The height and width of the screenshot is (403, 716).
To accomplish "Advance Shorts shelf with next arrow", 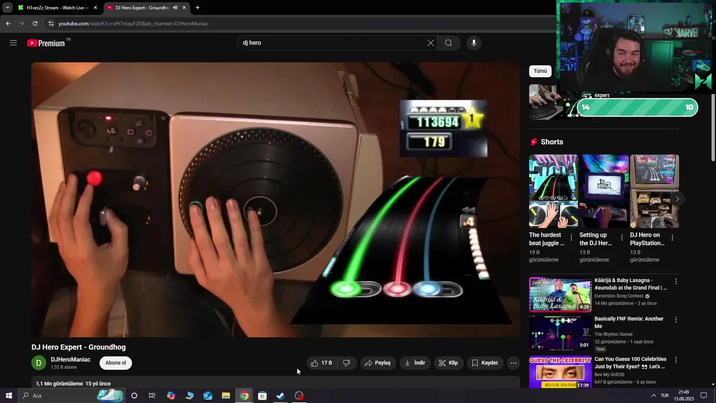I will point(677,199).
